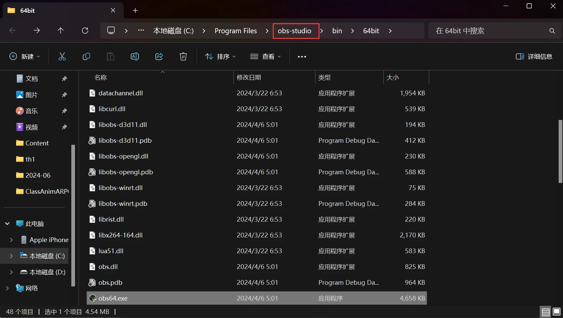Screen dimensions: 563x318
Task: Navigate to obs-studio in breadcrumb path
Action: coord(295,31)
